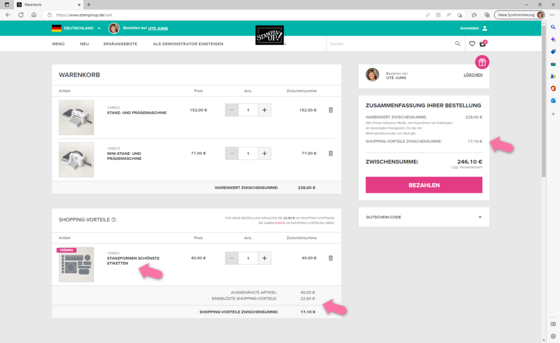560x343 pixels.
Task: Open the shopping cart basket icon
Action: click(x=482, y=44)
